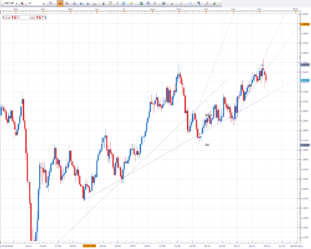The image size is (311, 249).
Task: Select the ABC text label tool
Action: pos(198,3)
